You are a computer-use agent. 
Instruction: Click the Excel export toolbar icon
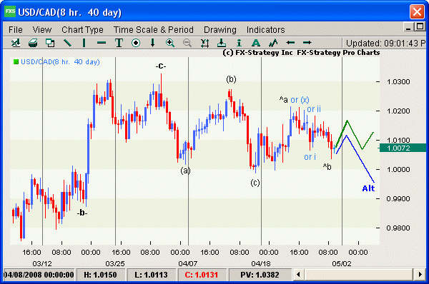(16, 43)
